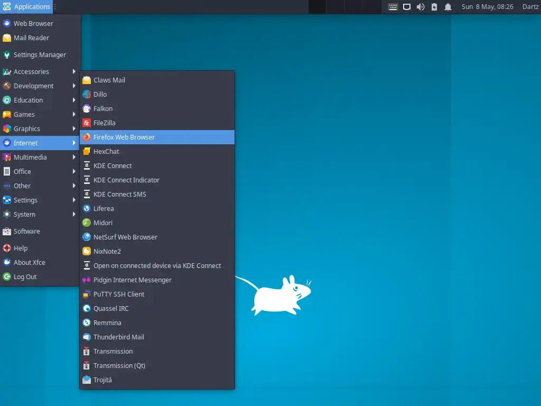Click the panel handle beside Applications
This screenshot has width=541, height=406.
(x=55, y=7)
